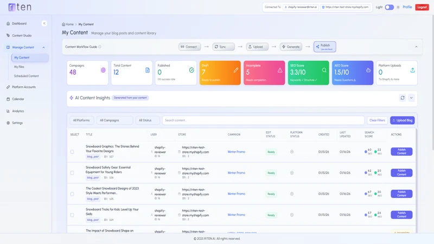Click the Sync workflow step
The height and width of the screenshot is (244, 434).
[224, 47]
